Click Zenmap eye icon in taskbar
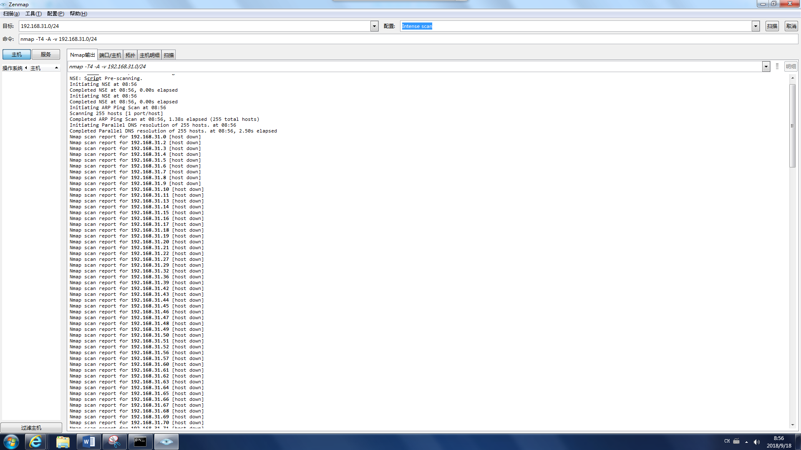 166,442
